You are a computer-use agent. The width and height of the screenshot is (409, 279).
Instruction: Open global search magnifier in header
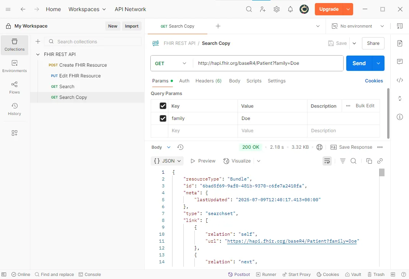249,9
